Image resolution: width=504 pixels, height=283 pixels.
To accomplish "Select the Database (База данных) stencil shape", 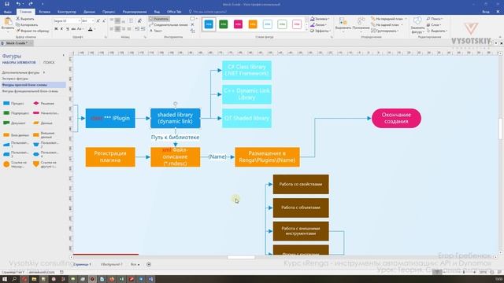I will [x=16, y=135].
